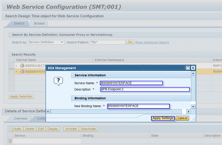This screenshot has height=145, width=222.
Task: Click the New Binding Name input field
Action: click(138, 106)
